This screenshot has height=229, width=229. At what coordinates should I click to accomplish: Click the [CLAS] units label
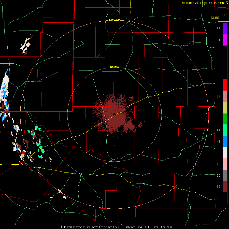coord(215,18)
